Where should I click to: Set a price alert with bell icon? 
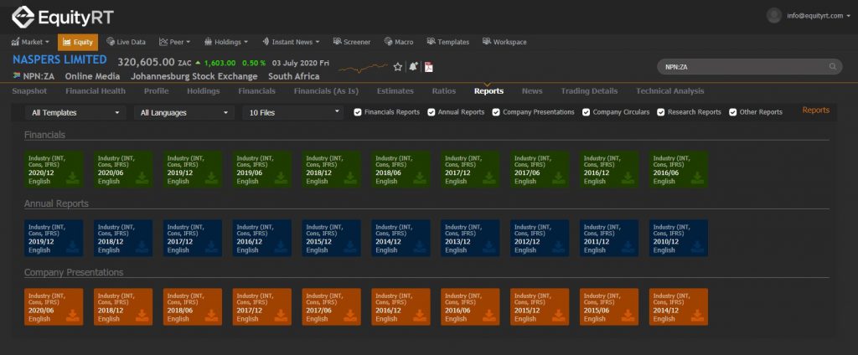(413, 67)
